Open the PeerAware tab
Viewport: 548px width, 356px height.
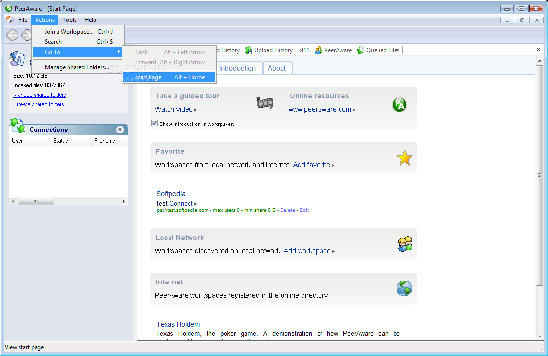coord(334,50)
